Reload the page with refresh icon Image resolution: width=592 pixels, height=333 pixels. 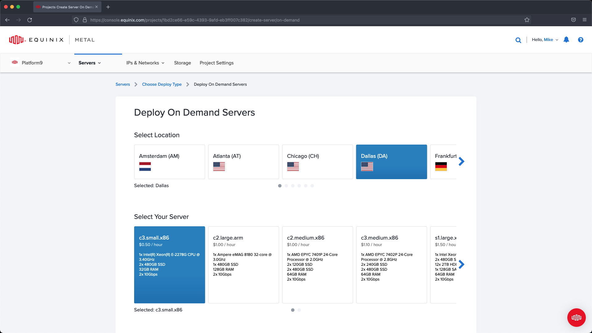tap(30, 20)
